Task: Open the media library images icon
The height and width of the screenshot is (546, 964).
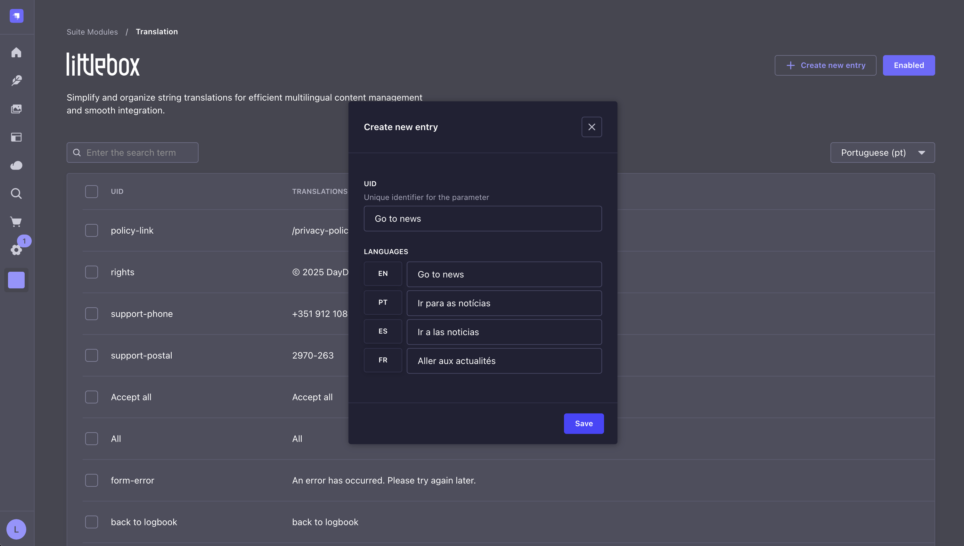Action: pyautogui.click(x=16, y=109)
